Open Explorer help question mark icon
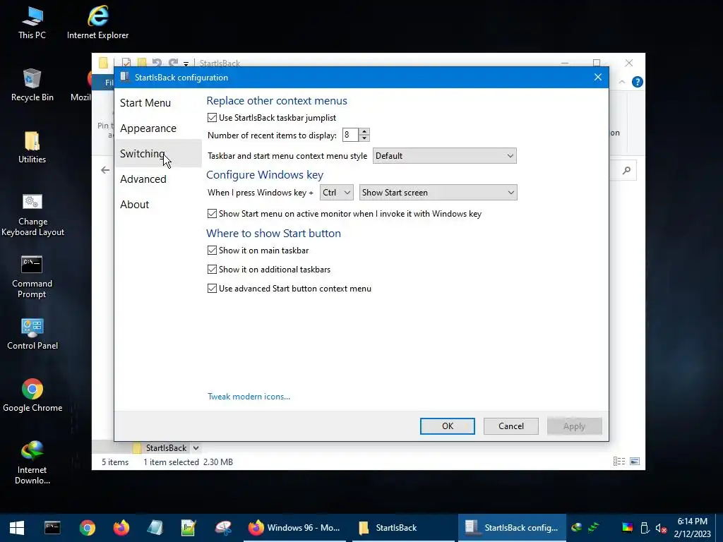The width and height of the screenshot is (723, 542). point(638,82)
